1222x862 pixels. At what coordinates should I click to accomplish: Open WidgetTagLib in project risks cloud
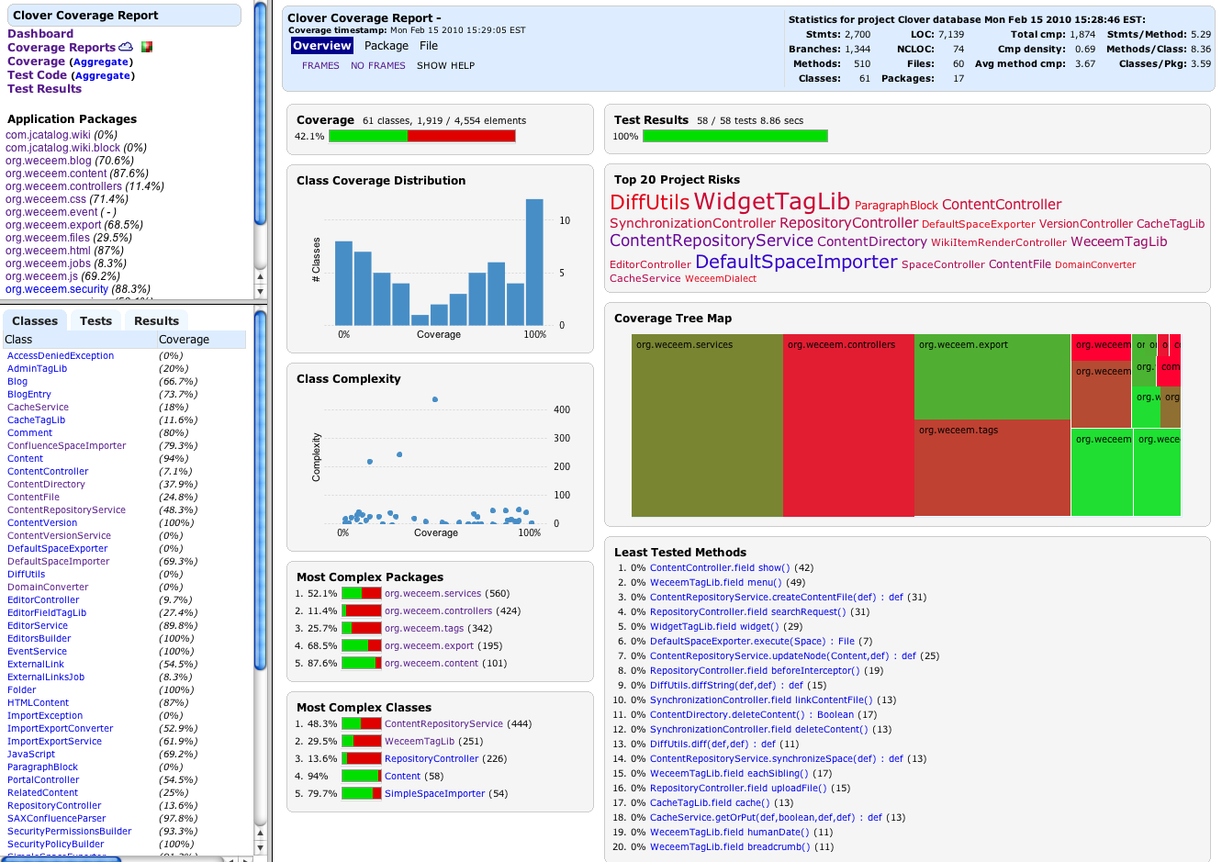[772, 201]
